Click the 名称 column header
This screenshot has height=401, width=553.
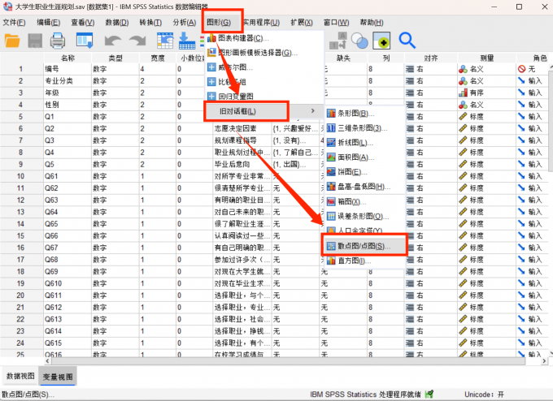click(x=67, y=58)
